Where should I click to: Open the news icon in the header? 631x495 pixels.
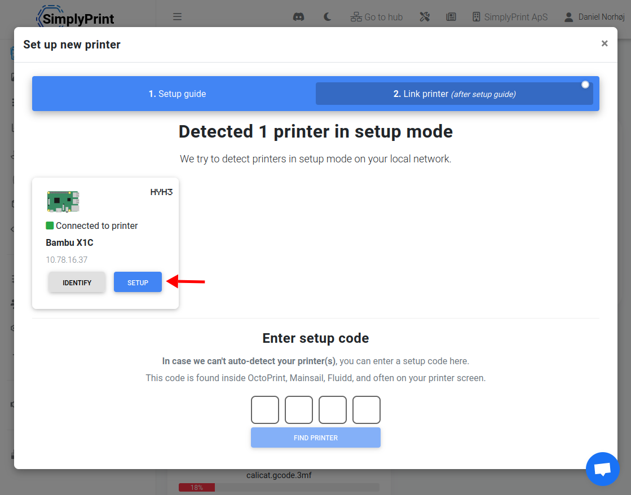tap(451, 17)
